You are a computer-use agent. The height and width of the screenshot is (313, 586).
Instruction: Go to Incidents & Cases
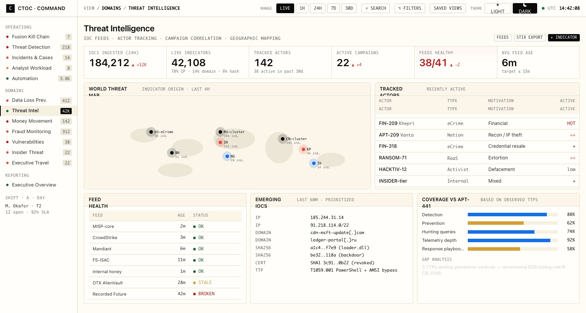point(39,58)
